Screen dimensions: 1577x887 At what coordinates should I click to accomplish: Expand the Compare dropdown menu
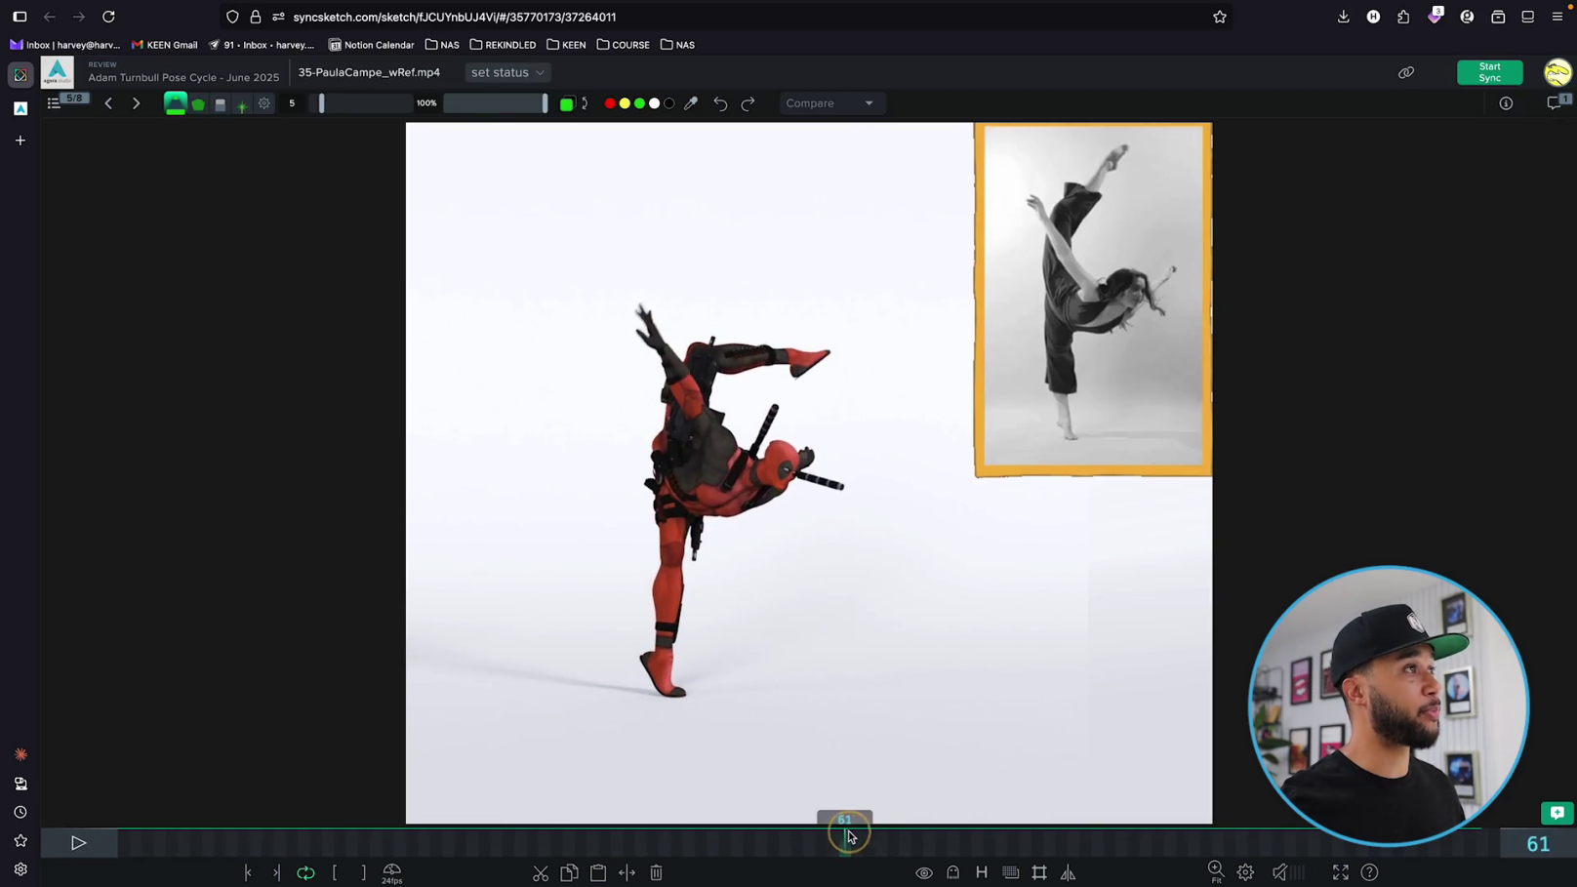[x=830, y=103]
